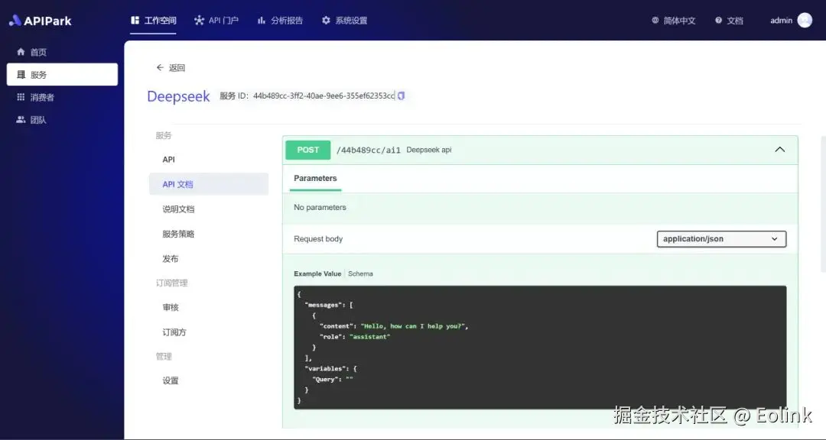Click the 服务 services icon in sidebar
Image resolution: width=826 pixels, height=440 pixels.
click(21, 74)
